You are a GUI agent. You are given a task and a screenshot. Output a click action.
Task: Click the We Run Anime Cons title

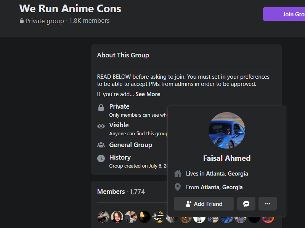pos(70,9)
